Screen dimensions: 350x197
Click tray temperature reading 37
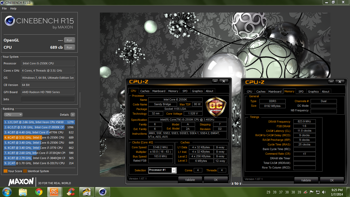pyautogui.click(x=281, y=192)
